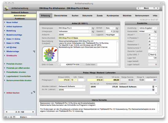Click the small arrow button before EAN 13 code

60,65
